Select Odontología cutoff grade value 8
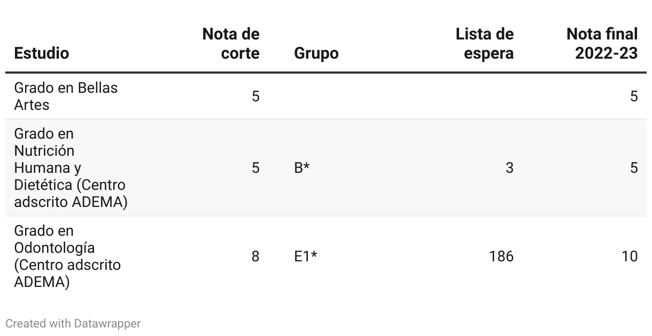 [255, 257]
